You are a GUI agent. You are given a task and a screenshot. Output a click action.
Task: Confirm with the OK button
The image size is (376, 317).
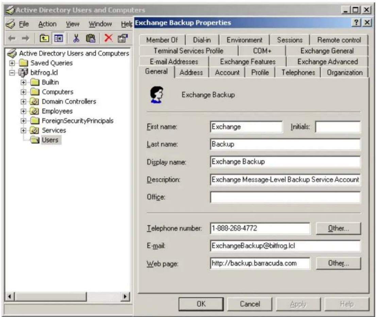pyautogui.click(x=201, y=304)
